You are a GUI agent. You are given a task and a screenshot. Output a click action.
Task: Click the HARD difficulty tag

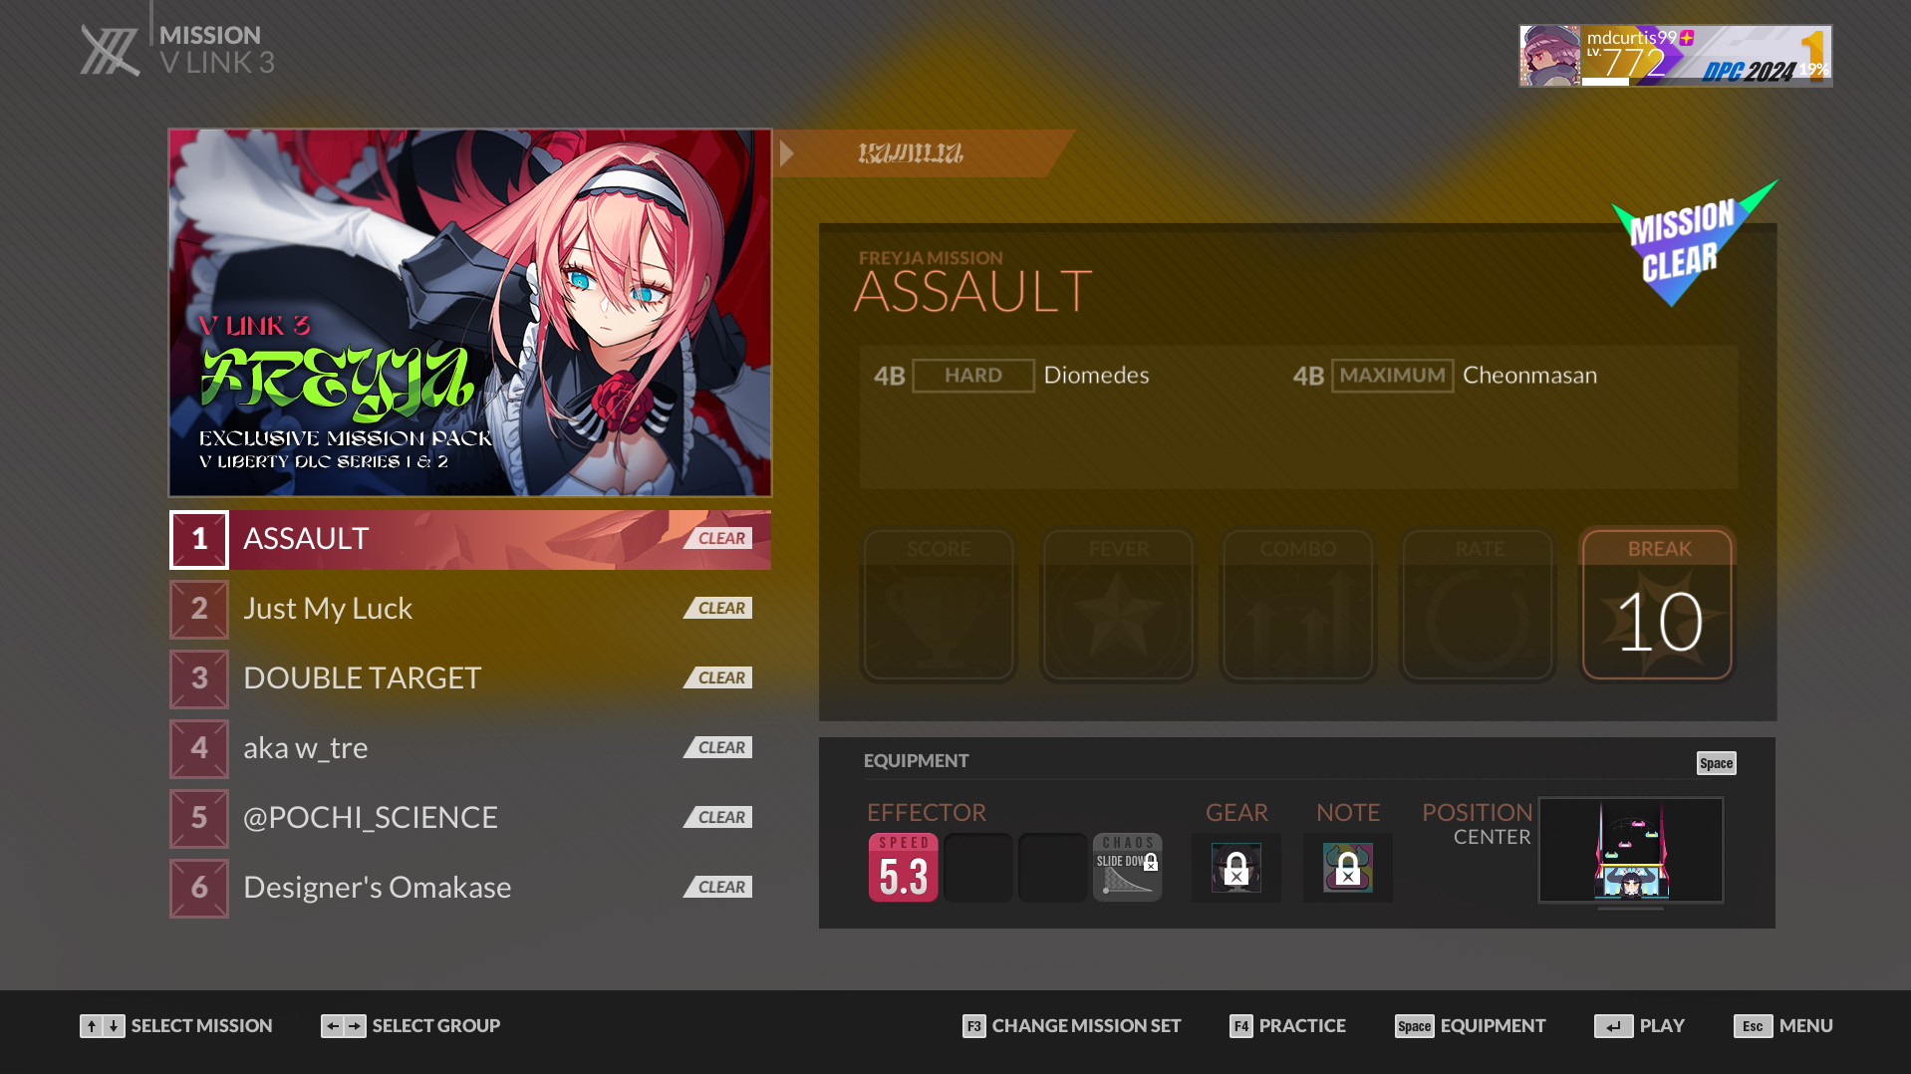(973, 376)
